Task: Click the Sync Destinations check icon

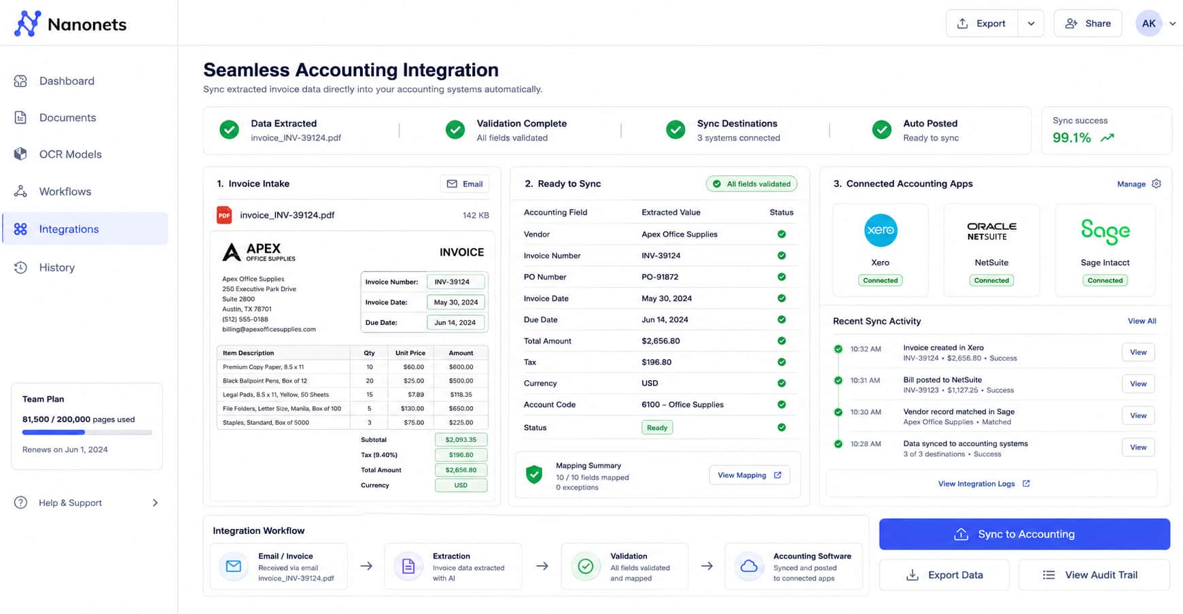Action: (x=675, y=130)
